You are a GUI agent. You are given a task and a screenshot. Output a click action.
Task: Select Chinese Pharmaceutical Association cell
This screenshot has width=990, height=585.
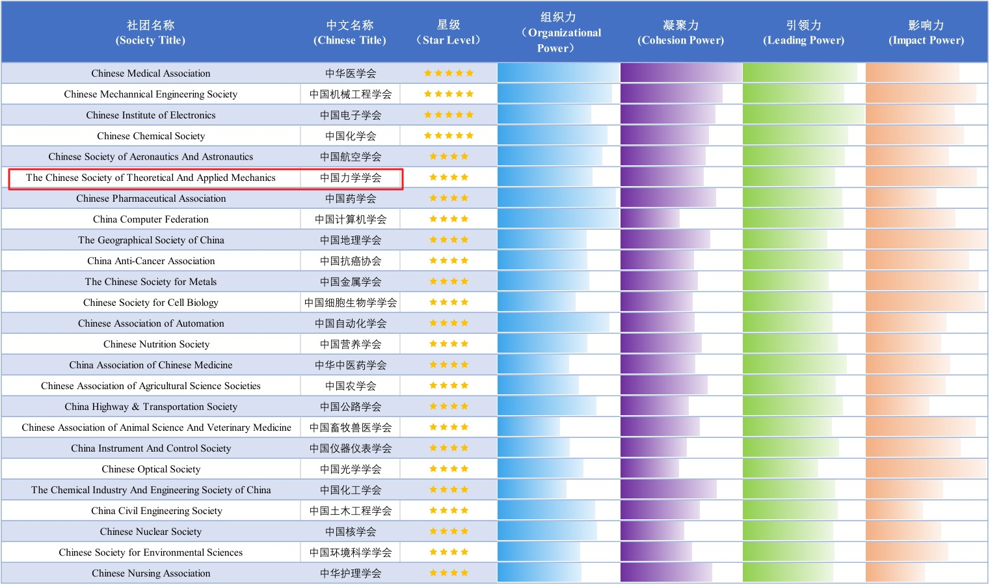151,198
